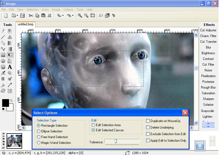Click the black foreground colour swatch

5,103
